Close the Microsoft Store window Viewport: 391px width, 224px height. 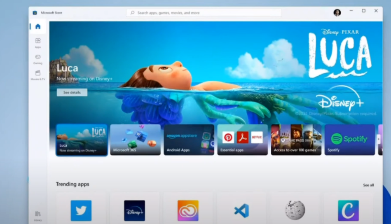(376, 11)
